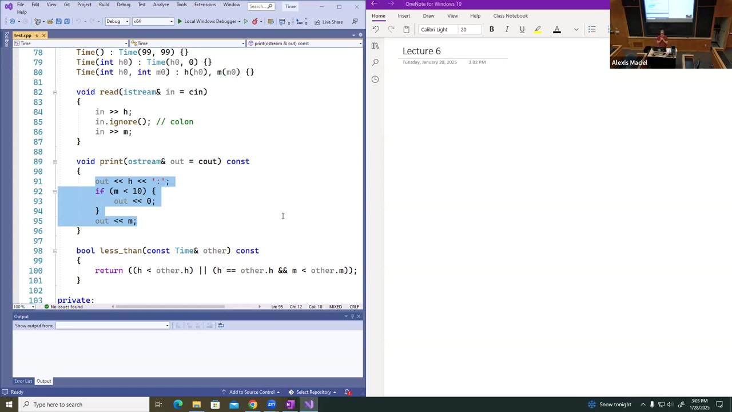Open the Debug configuration dropdown
Viewport: 732px width, 412px height.
[x=117, y=22]
